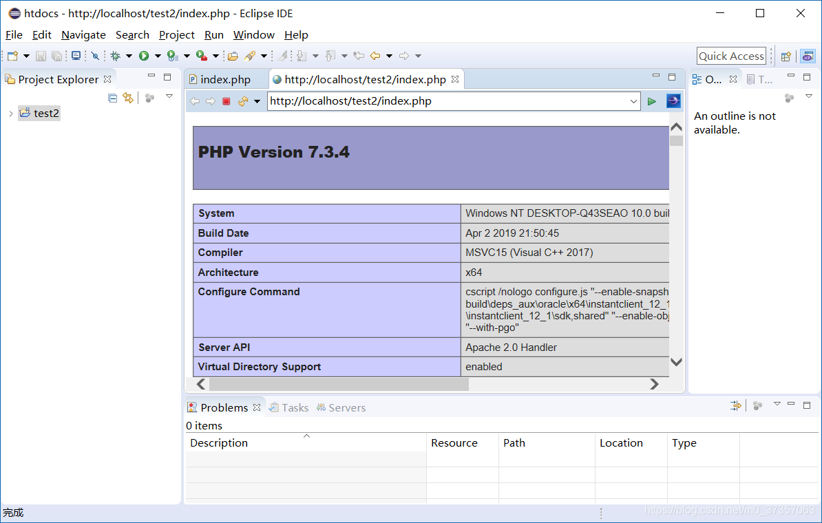
Task: Switch to the index.php editor tab
Action: tap(225, 79)
